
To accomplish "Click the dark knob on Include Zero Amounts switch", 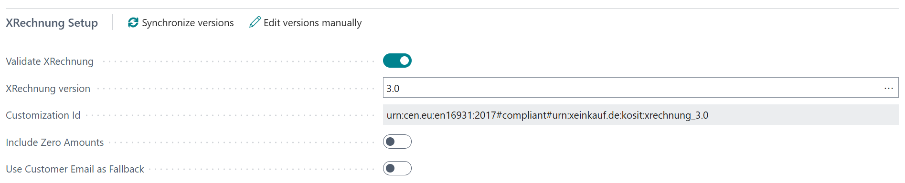I will coord(390,142).
